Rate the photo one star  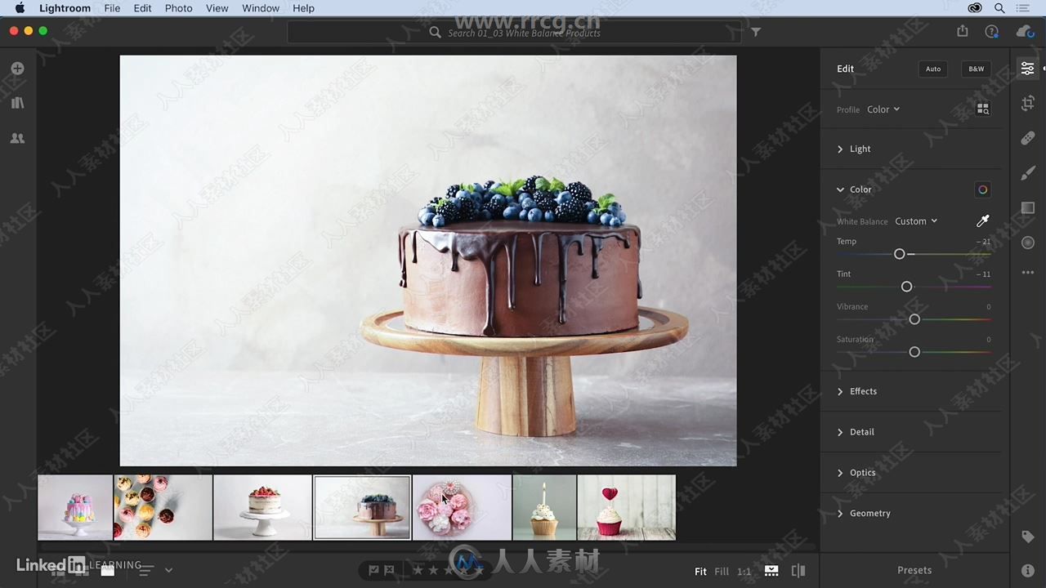(x=418, y=570)
